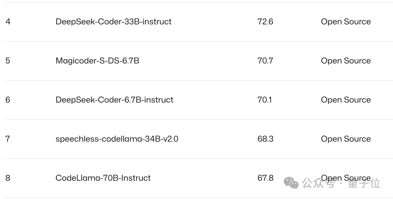Image resolution: width=393 pixels, height=199 pixels.
Task: Pick the 67.8 score value
Action: click(265, 178)
